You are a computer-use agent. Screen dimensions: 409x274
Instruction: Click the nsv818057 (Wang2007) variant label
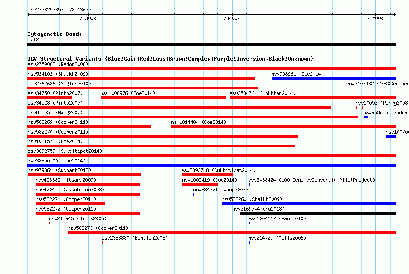[x=55, y=112]
